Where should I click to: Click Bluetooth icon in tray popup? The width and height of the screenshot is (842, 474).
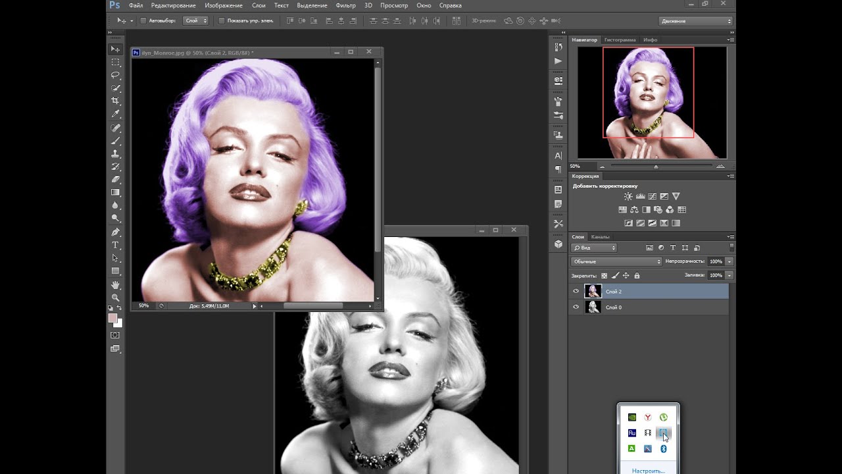[x=664, y=449]
